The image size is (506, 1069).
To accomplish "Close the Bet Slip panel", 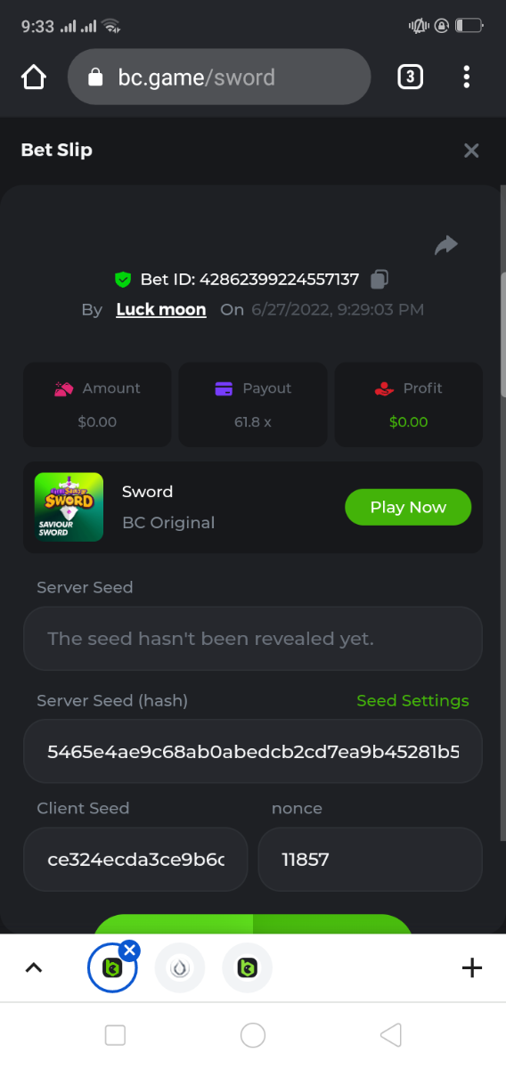I will pos(471,151).
